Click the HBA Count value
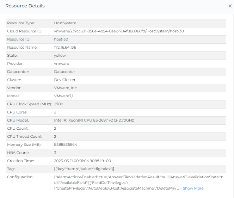Viewport: 234px width, 198px height. point(55,153)
